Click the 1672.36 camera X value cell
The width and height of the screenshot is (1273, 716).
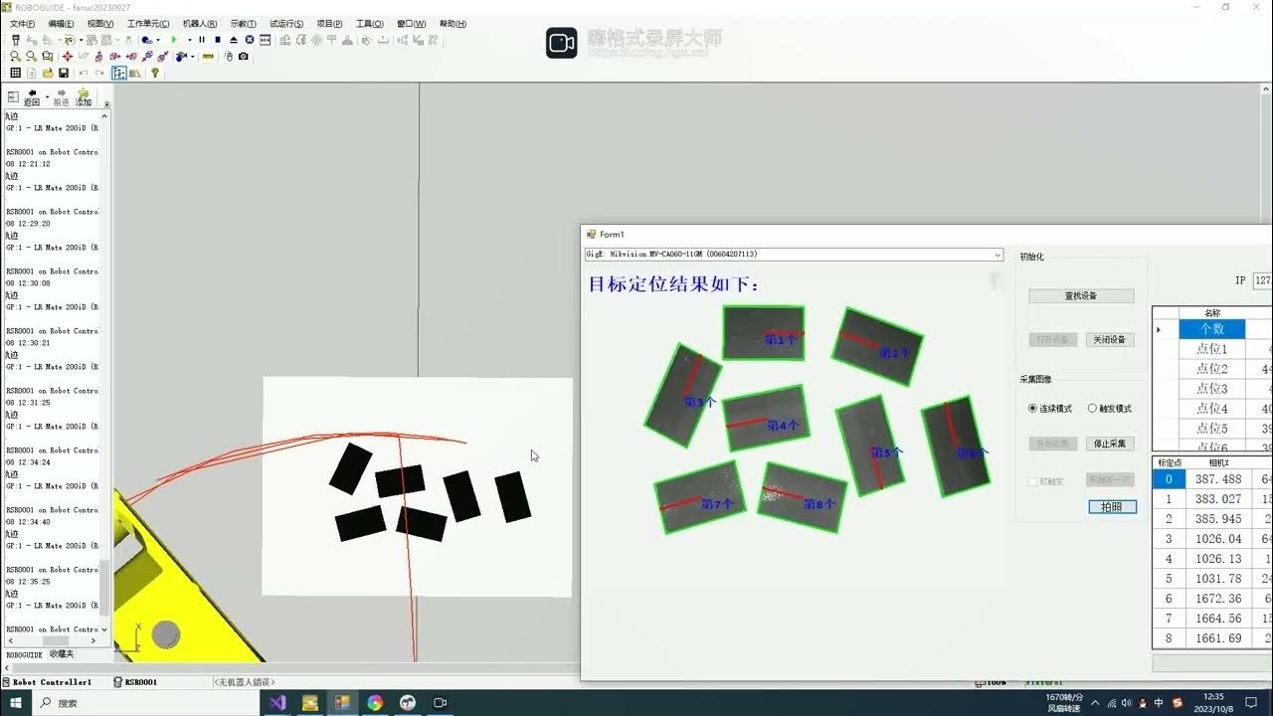click(1218, 599)
